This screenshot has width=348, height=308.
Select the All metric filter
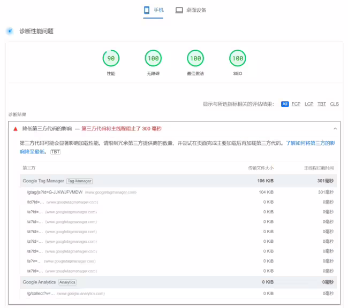(285, 104)
